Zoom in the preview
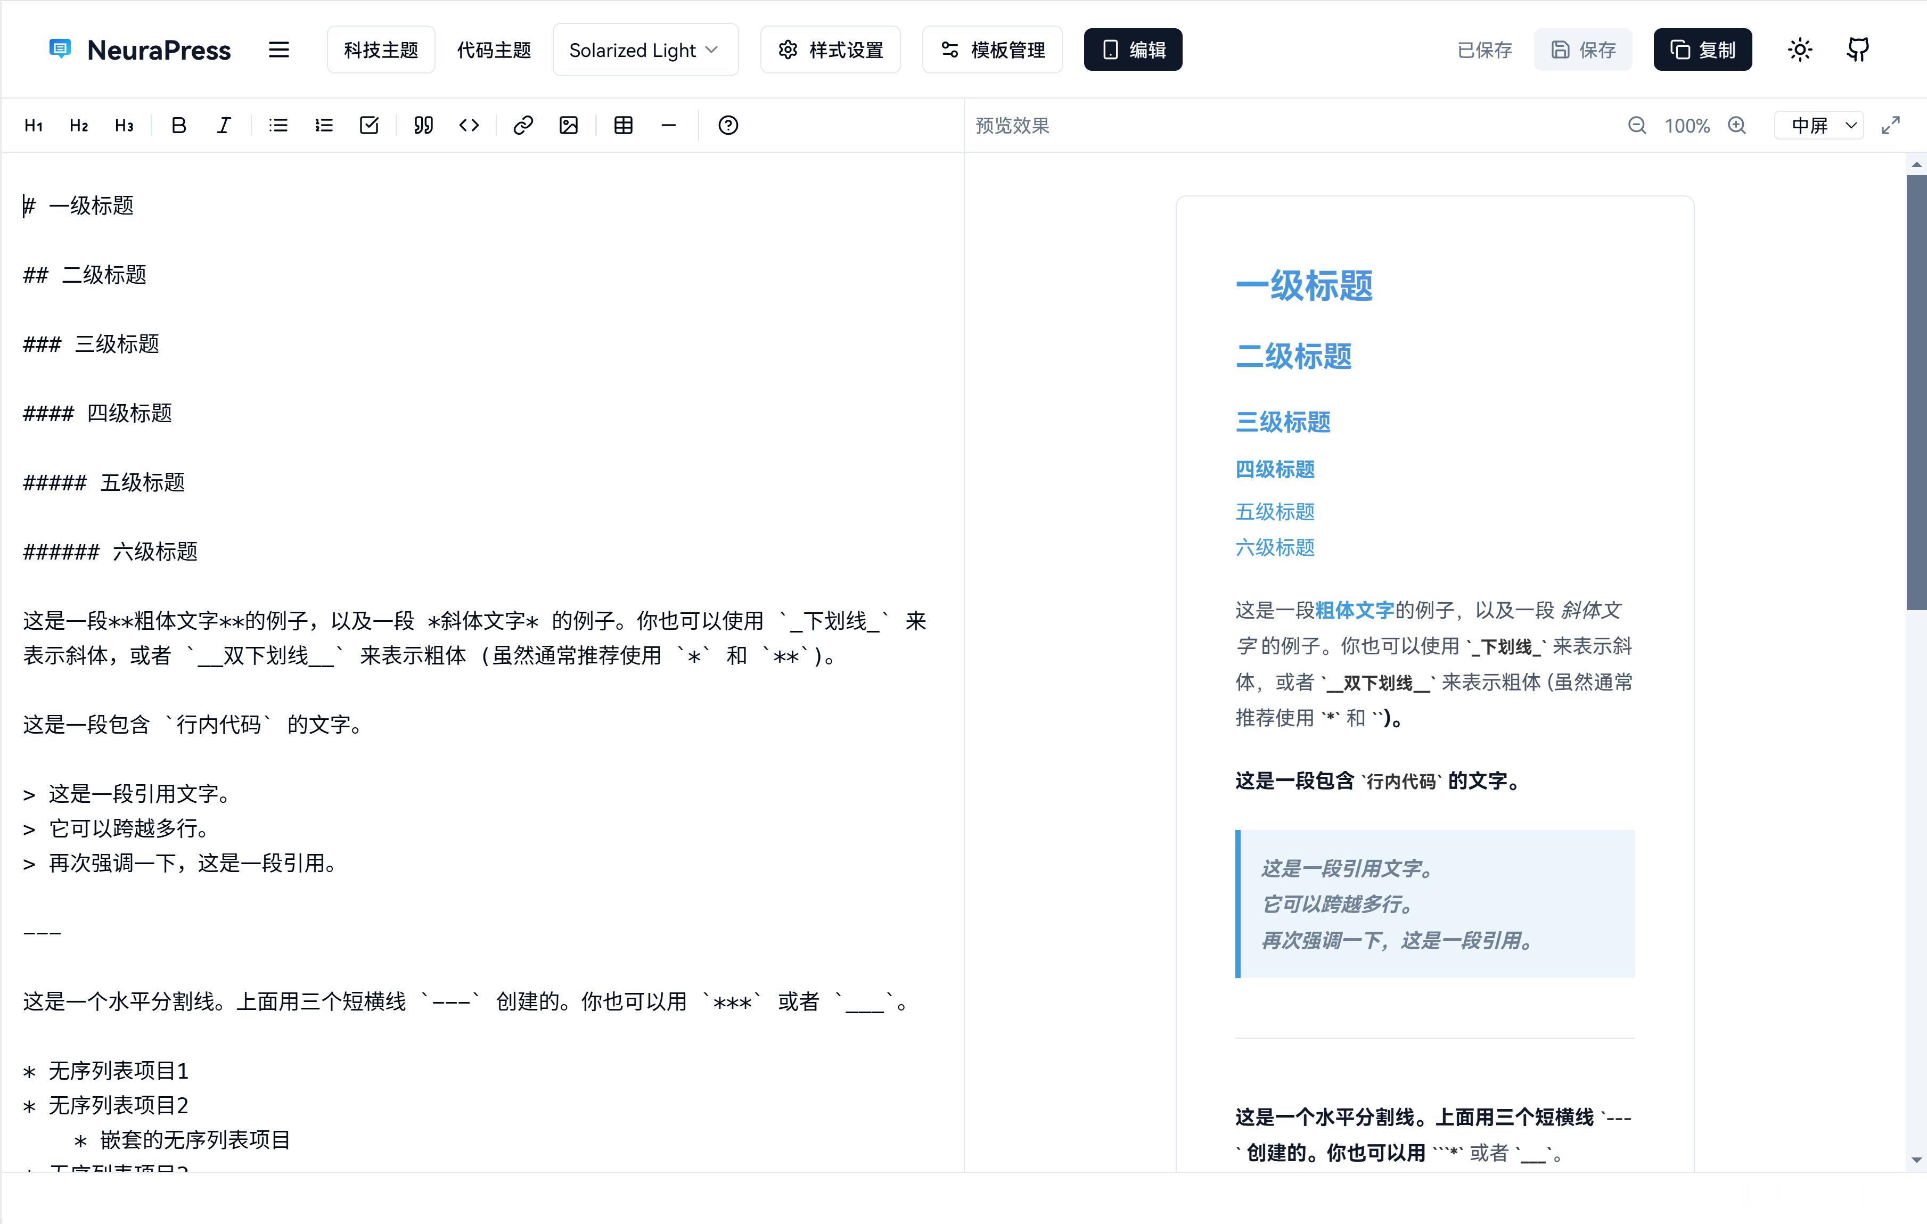Viewport: 1927px width, 1224px height. tap(1736, 126)
